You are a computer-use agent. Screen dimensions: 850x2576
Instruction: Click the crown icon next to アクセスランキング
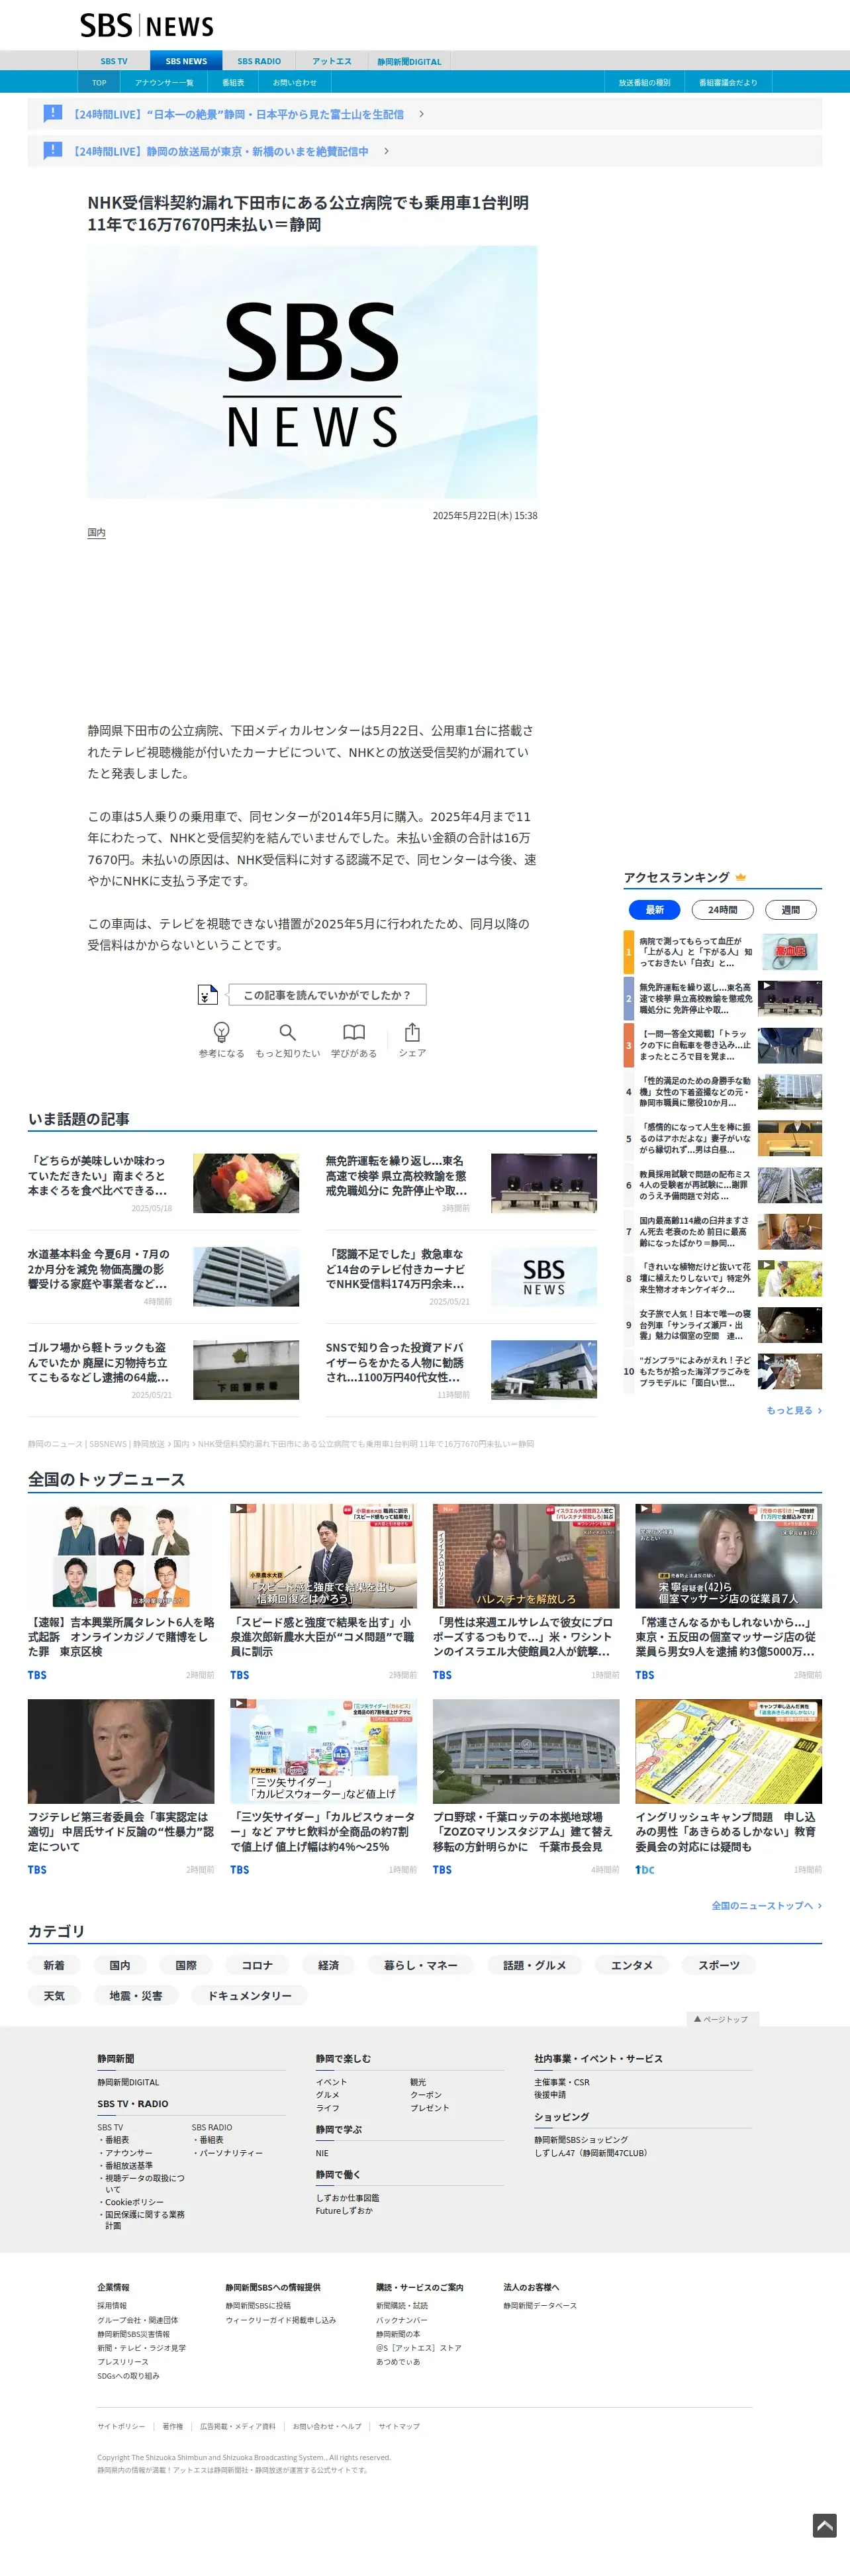click(x=741, y=877)
